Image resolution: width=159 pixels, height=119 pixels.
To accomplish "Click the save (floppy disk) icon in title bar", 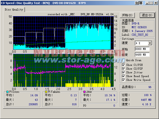I will [141, 3].
